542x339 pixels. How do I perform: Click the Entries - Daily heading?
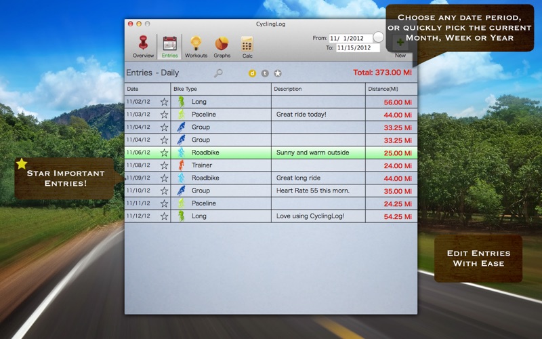pyautogui.click(x=152, y=73)
